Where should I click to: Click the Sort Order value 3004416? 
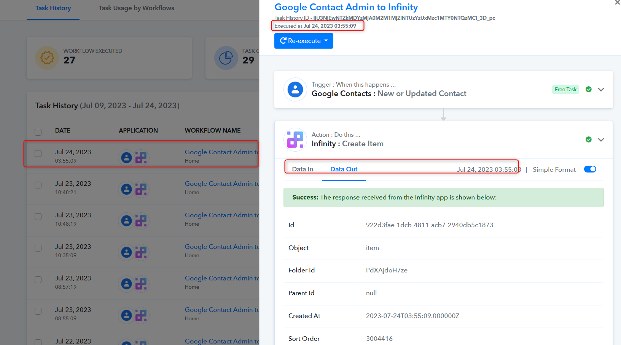(x=379, y=339)
